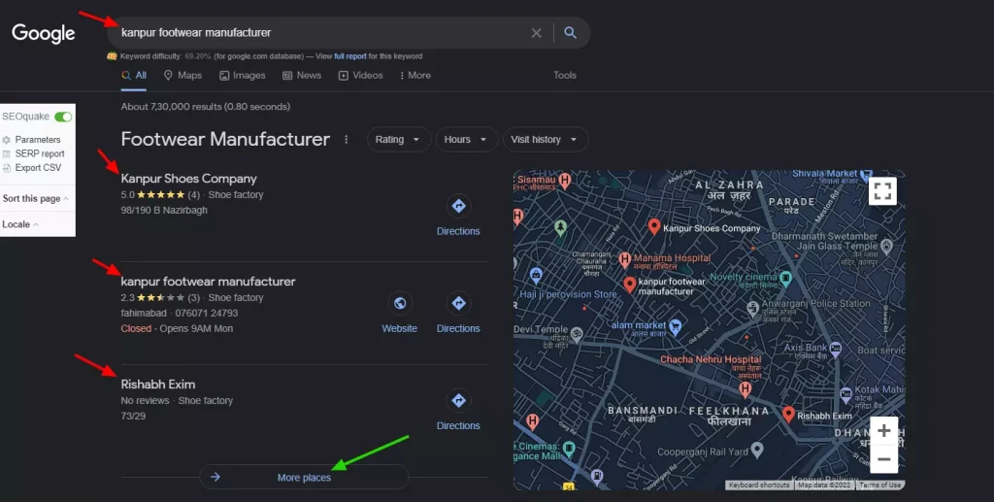This screenshot has width=994, height=502.
Task: Open Kanpur Shoes Company listing title
Action: [x=189, y=179]
